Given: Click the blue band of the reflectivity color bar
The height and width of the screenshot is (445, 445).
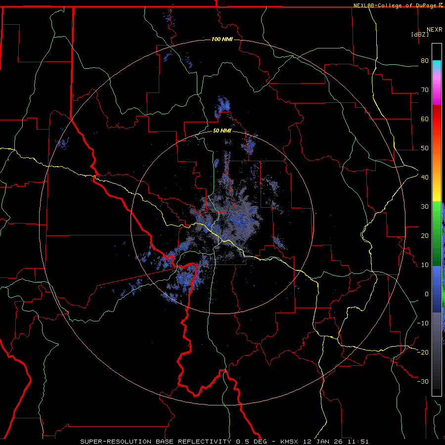Looking at the screenshot, I should 437,289.
